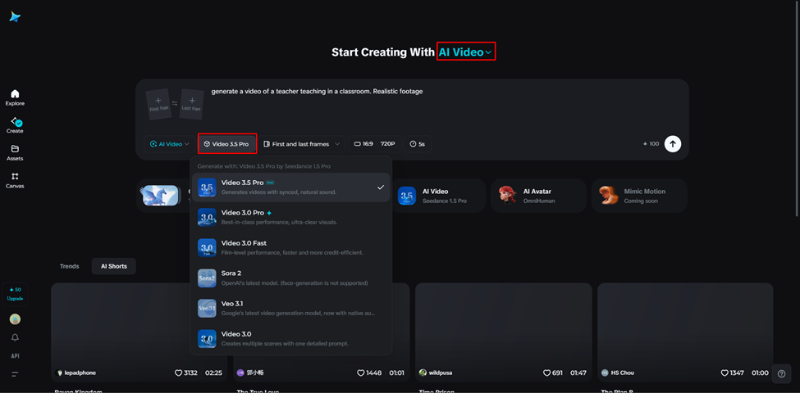Screen dimensions: 800x393
Task: Click the page vertical scrollbar
Action: (797, 110)
